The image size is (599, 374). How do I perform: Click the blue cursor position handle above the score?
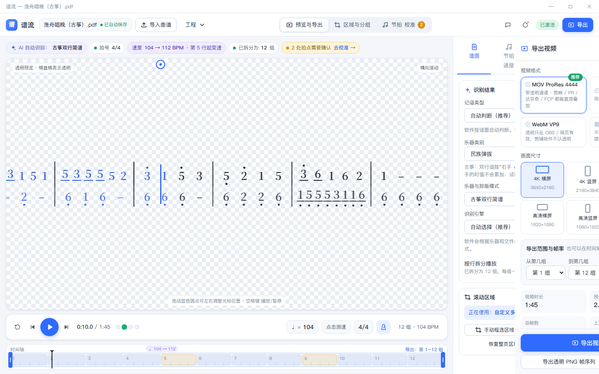(161, 64)
